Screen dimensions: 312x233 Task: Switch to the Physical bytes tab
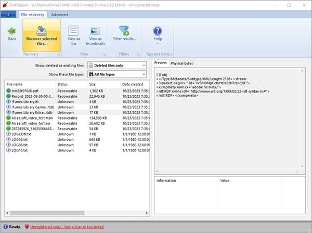181,63
